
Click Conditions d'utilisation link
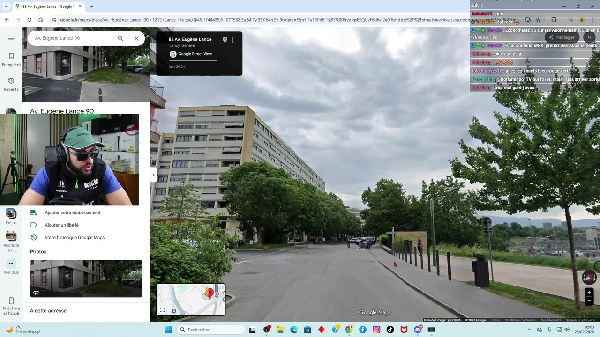[520, 320]
